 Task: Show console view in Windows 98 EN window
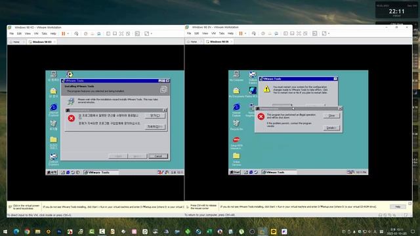(315, 33)
